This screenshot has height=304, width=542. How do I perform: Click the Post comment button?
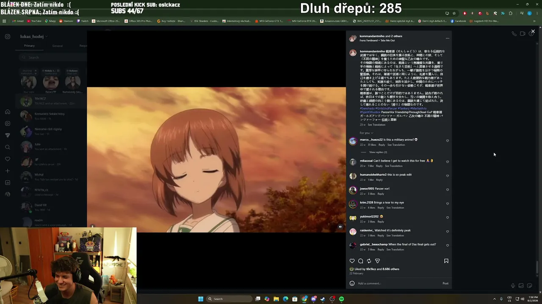click(445, 283)
